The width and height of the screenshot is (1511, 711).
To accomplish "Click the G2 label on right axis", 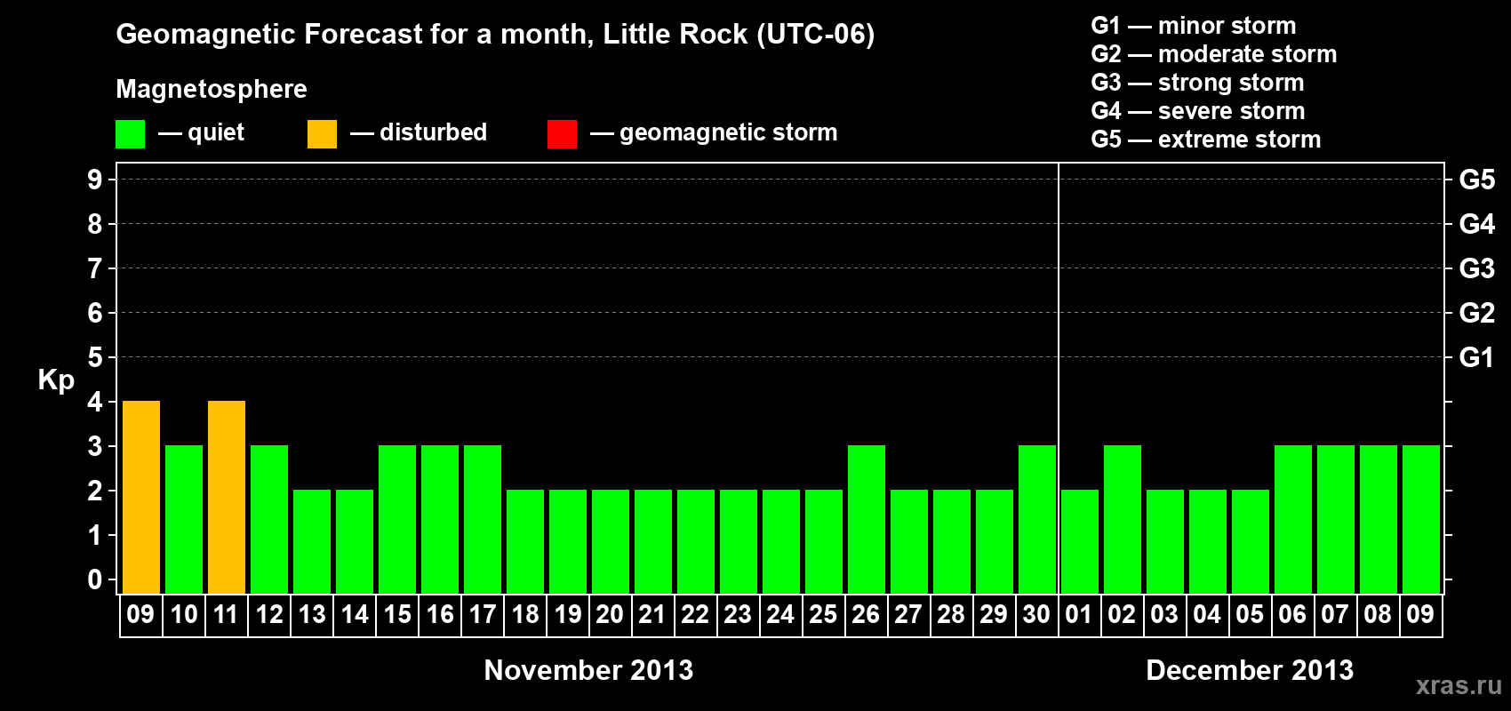I will coord(1477,313).
